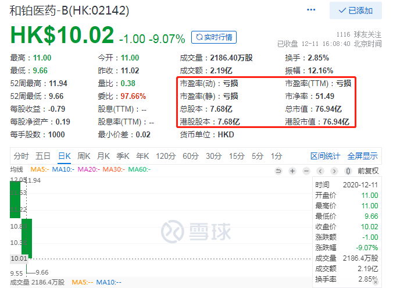The height and width of the screenshot is (288, 393).
Task: Click the volume MA5 label below the chart
Action: (x=82, y=282)
